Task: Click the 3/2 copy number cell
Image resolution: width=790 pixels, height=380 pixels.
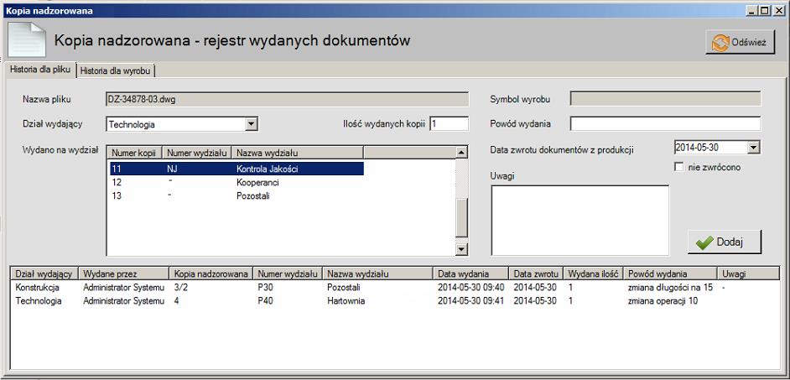Action: click(x=180, y=287)
